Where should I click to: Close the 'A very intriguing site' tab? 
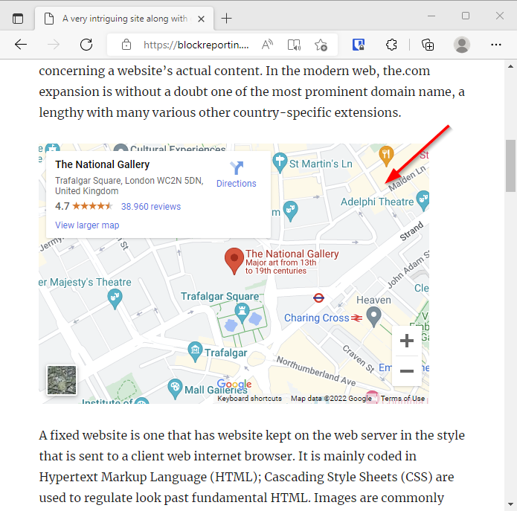(x=201, y=19)
